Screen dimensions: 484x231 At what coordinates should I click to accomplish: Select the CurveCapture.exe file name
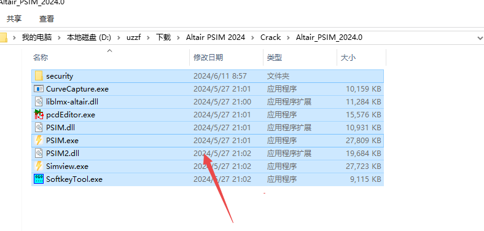click(x=77, y=89)
